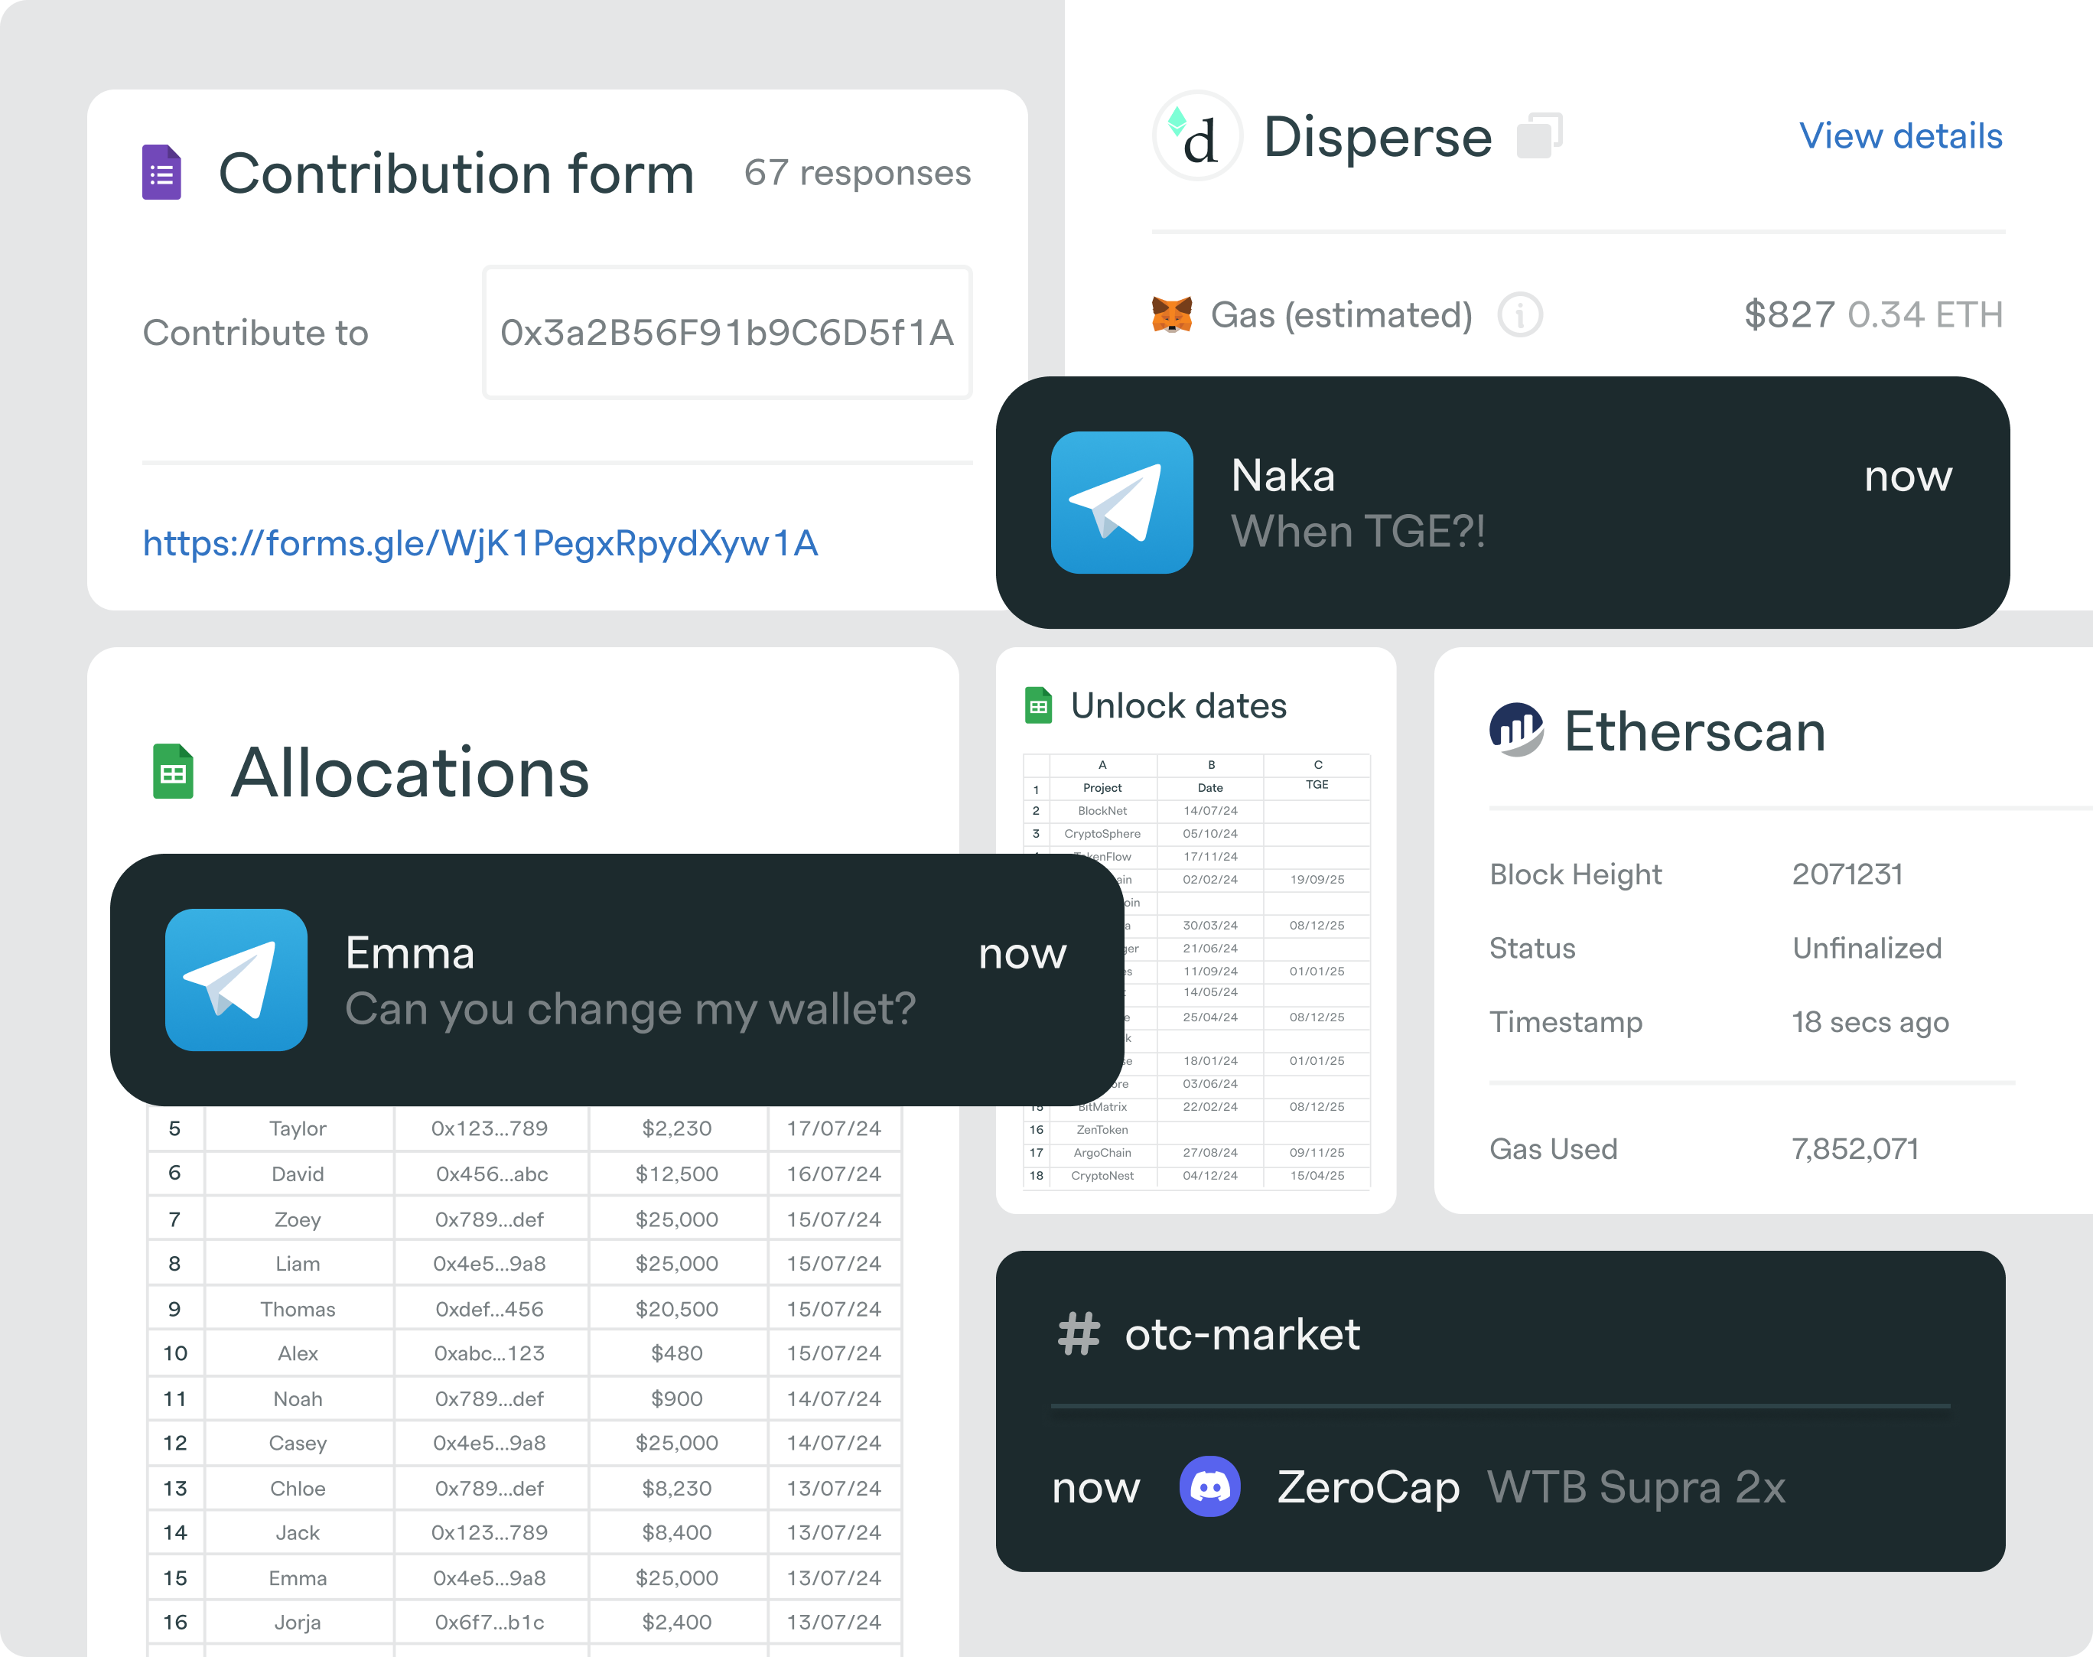Click the MetaMask fox icon
2093x1657 pixels.
1172,315
